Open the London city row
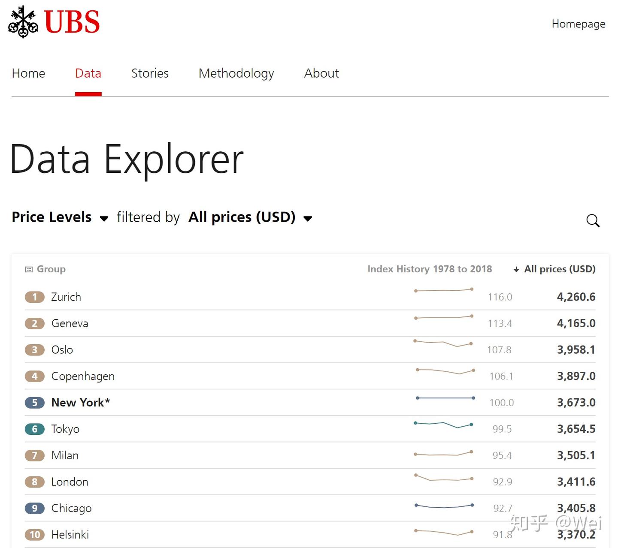618x548 pixels. [x=310, y=482]
